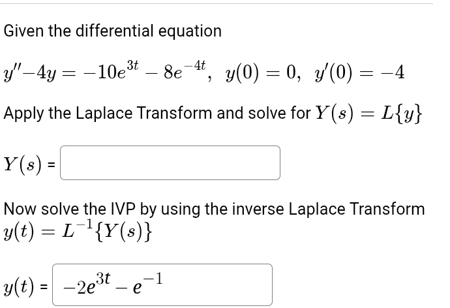
Task: Click the e^{−1} term in answer box
Action: click(x=143, y=283)
